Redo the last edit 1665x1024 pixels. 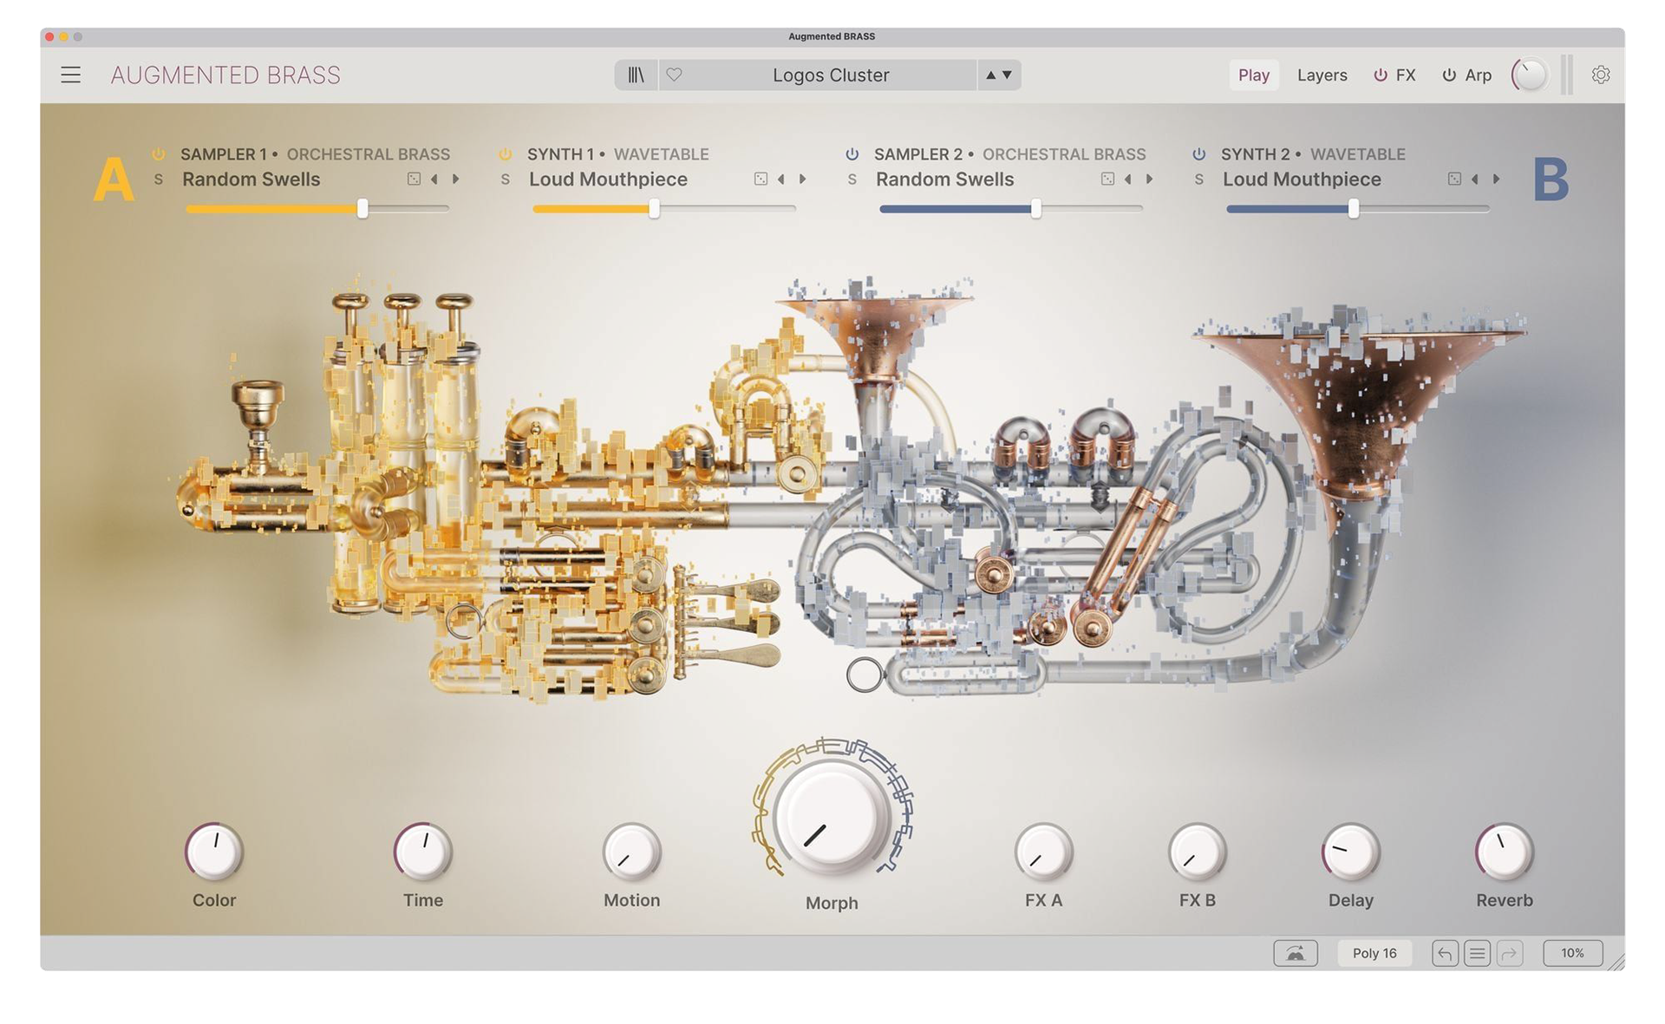pyautogui.click(x=1510, y=953)
